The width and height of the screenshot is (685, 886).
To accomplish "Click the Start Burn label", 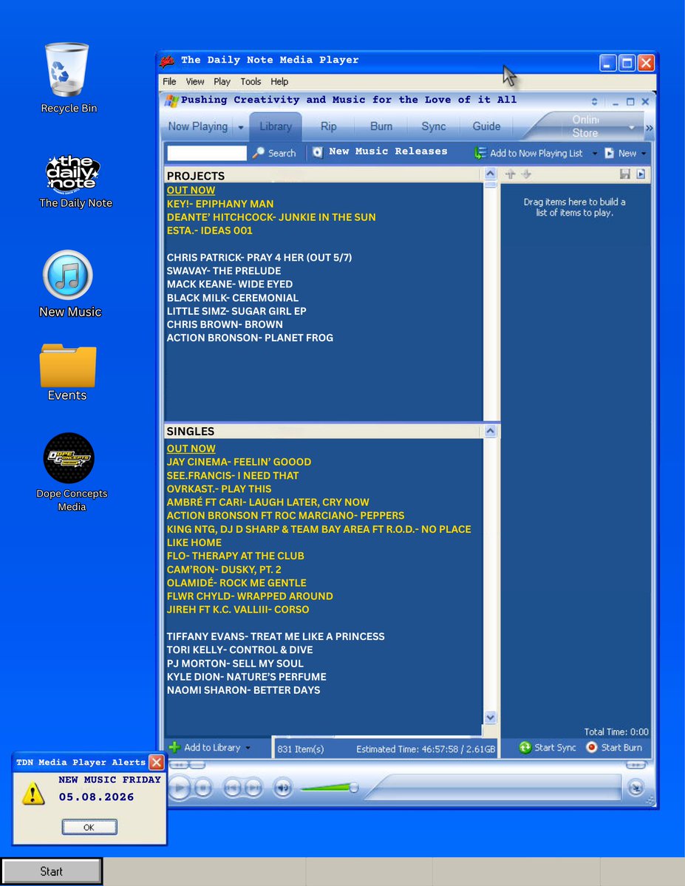I will (621, 748).
